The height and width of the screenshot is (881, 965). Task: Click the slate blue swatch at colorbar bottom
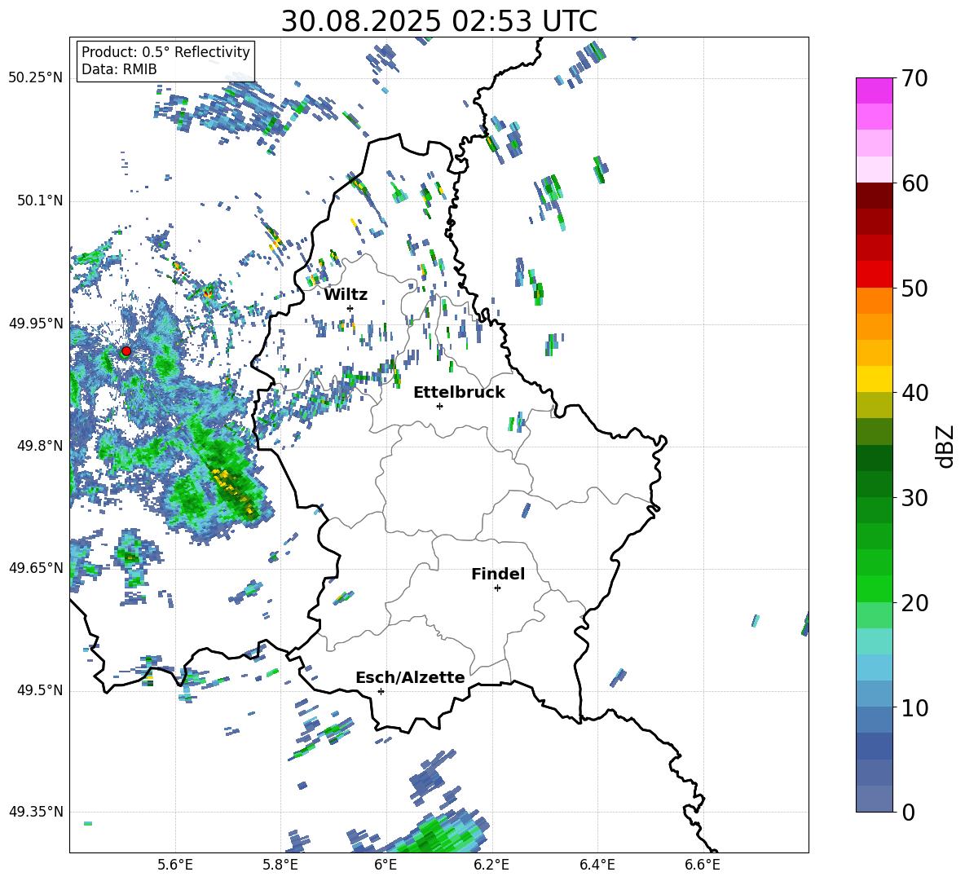point(875,799)
